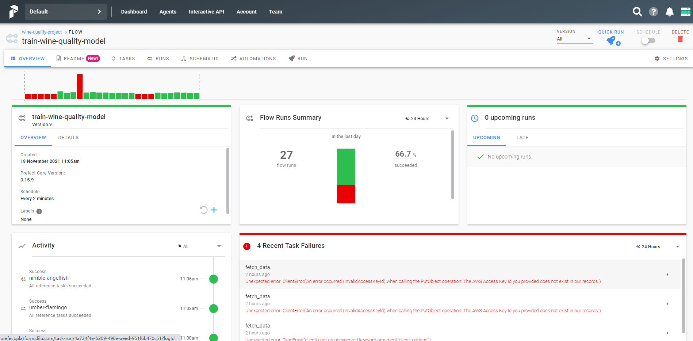
Task: Click the 'No upcoming runs.' message
Action: [x=510, y=157]
